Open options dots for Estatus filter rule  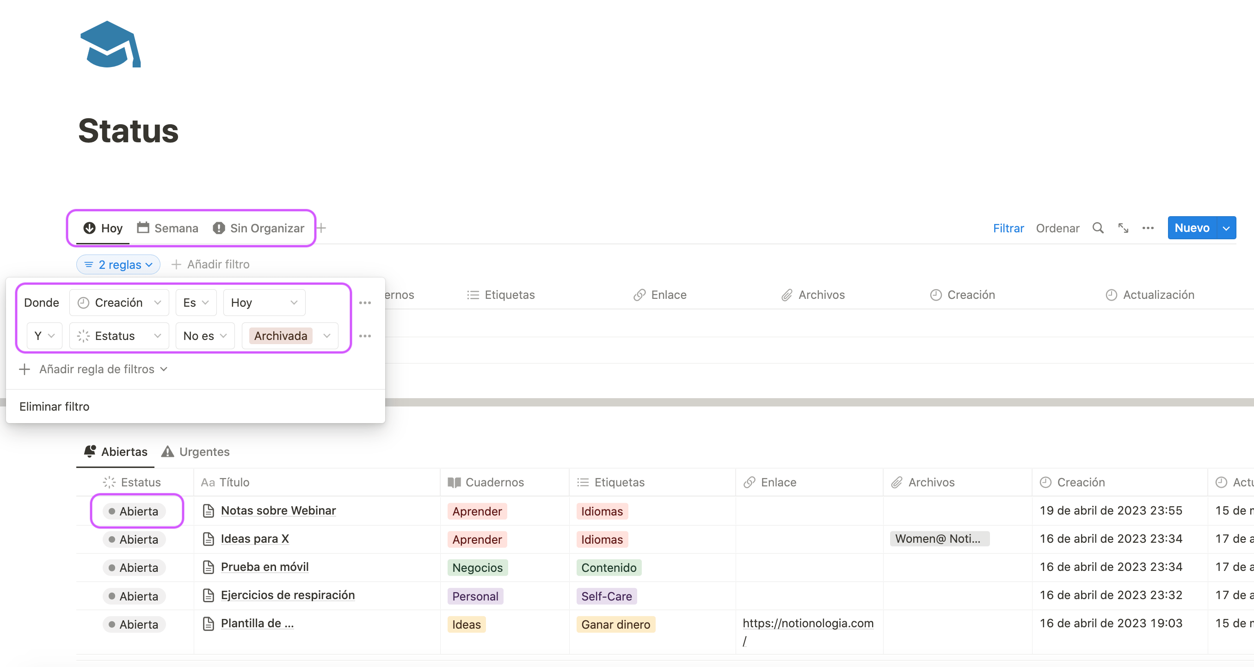pyautogui.click(x=365, y=336)
